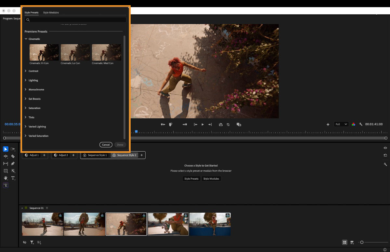Open the Full playback resolution dropdown
The height and width of the screenshot is (252, 390).
click(x=341, y=124)
